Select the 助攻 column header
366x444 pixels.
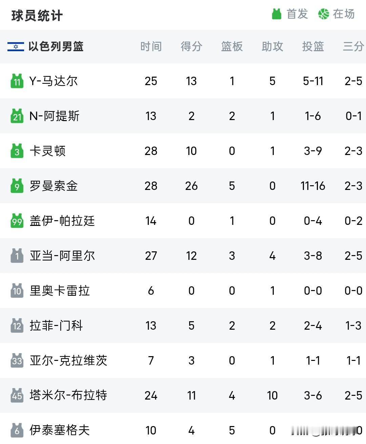coord(272,46)
